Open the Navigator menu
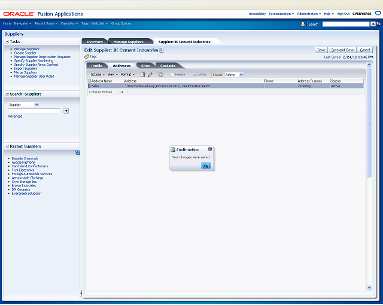Viewport: 383px width, 306px height. point(23,23)
